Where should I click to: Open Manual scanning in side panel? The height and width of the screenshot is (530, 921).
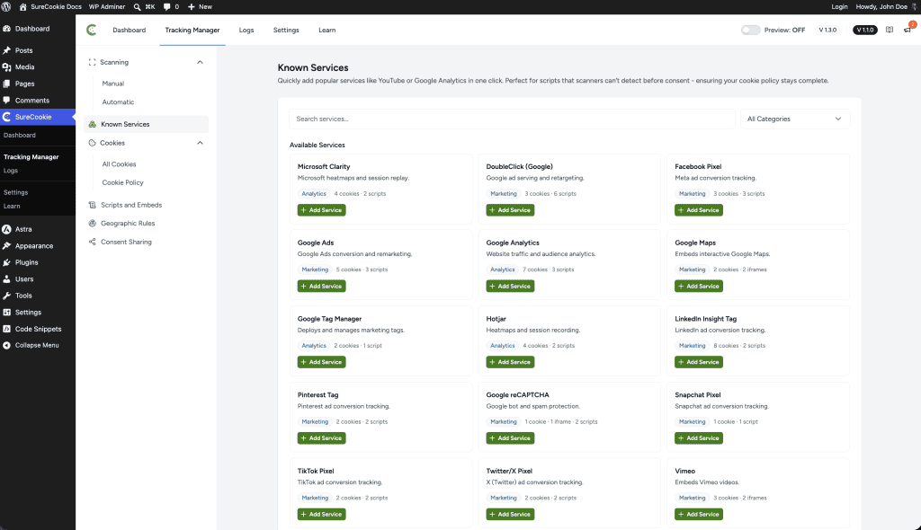point(113,84)
